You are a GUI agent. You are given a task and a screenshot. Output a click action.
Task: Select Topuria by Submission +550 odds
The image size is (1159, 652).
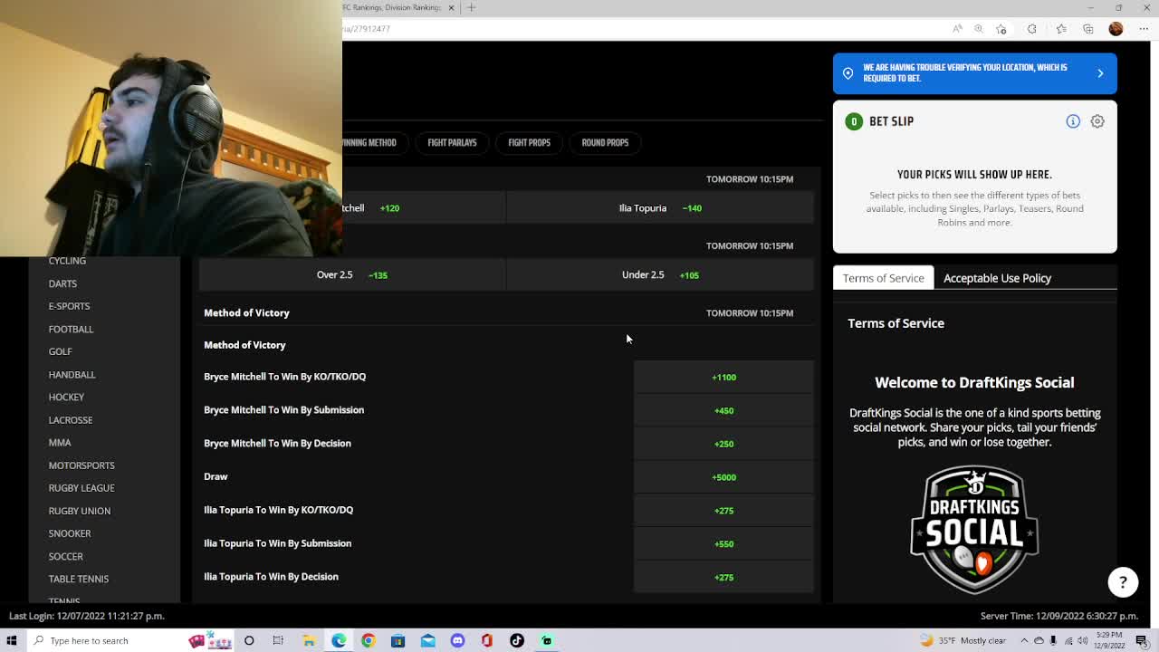[723, 544]
